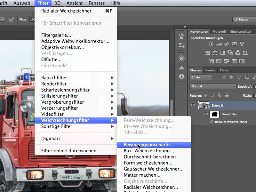The image size is (256, 192).
Task: Open the Navigator ship wheel panel icon
Action: (181, 58)
